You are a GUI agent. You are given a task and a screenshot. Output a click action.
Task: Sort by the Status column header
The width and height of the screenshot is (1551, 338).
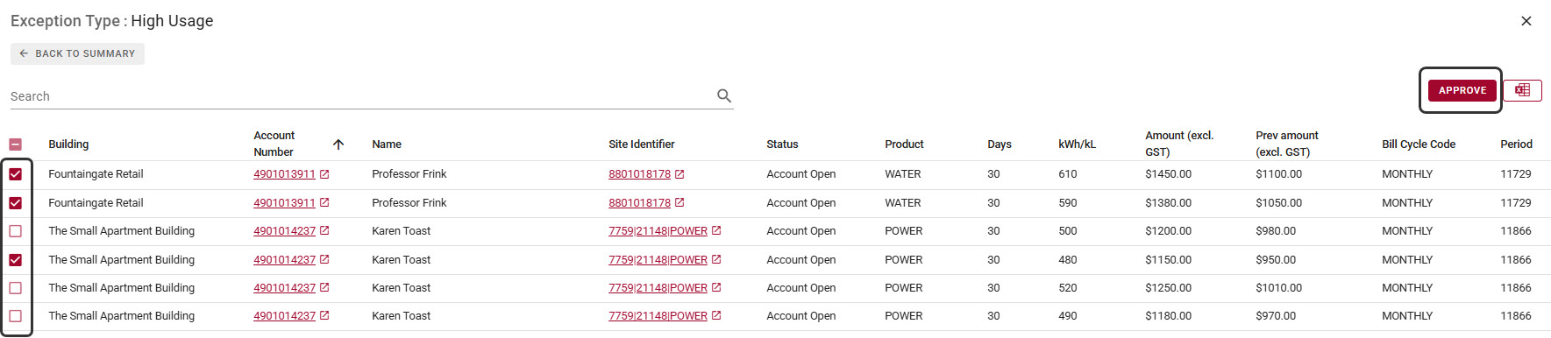click(782, 144)
